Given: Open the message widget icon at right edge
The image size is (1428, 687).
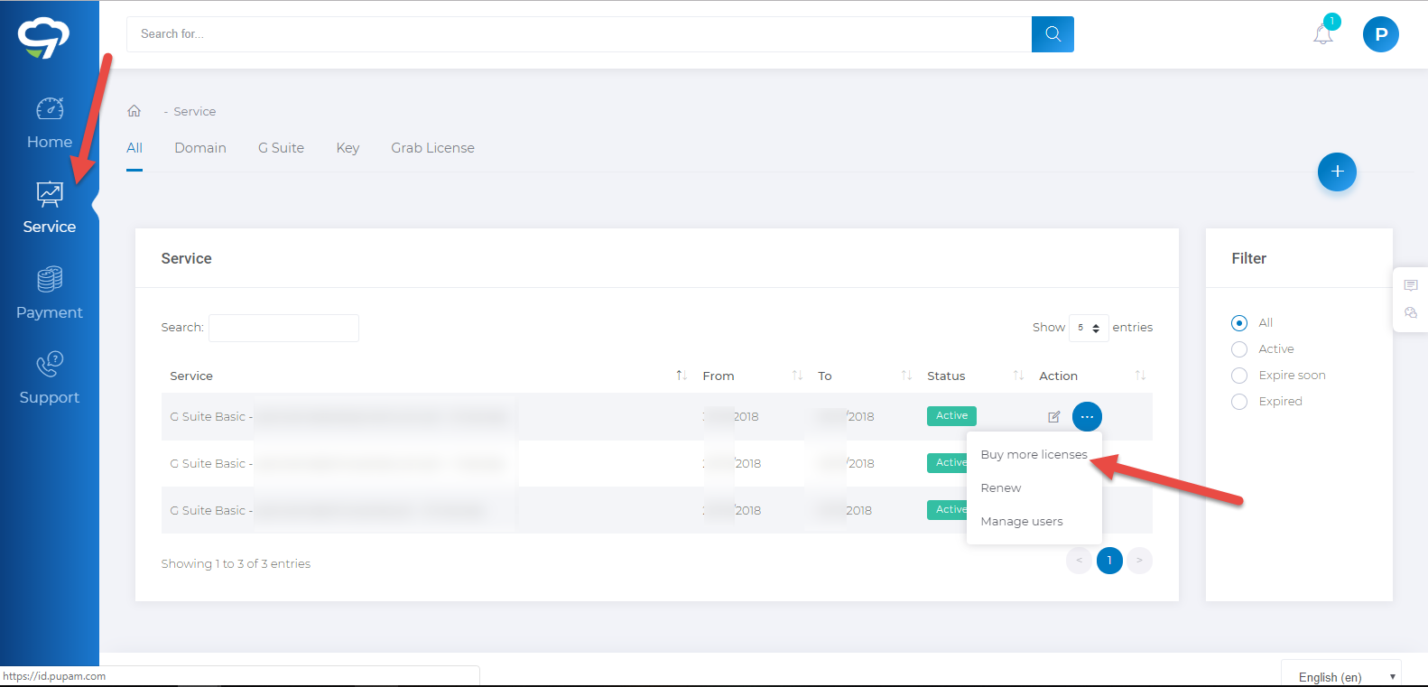Looking at the screenshot, I should pos(1411,285).
